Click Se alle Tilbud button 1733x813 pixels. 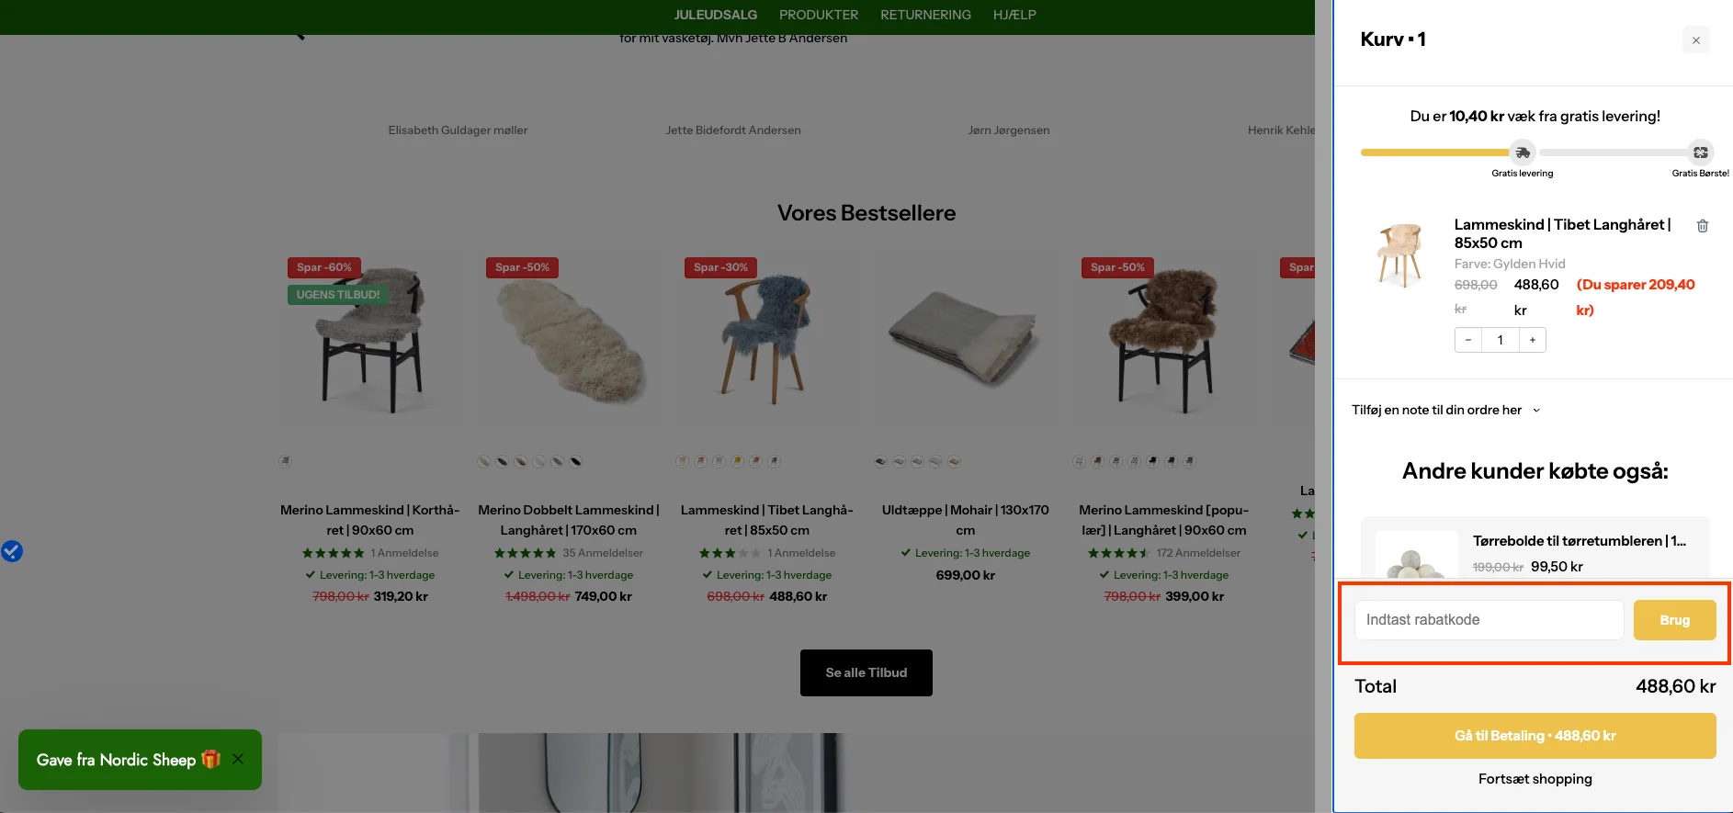866,672
